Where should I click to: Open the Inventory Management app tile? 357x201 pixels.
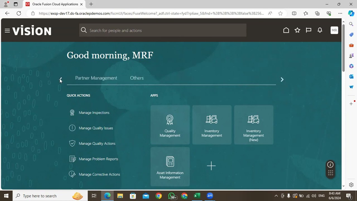click(212, 125)
